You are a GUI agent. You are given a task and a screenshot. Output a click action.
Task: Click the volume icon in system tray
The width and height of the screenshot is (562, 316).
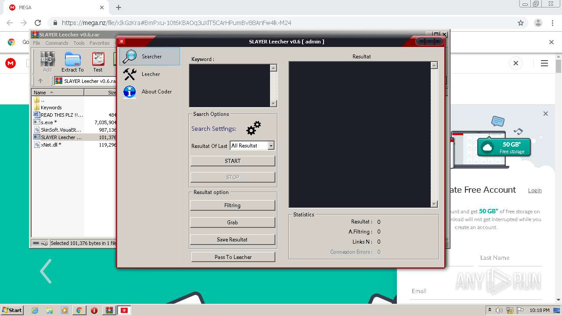[x=499, y=310]
